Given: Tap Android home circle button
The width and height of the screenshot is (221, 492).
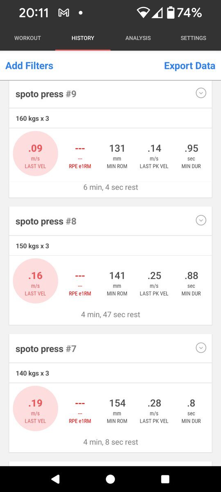Looking at the screenshot, I should pyautogui.click(x=110, y=479).
